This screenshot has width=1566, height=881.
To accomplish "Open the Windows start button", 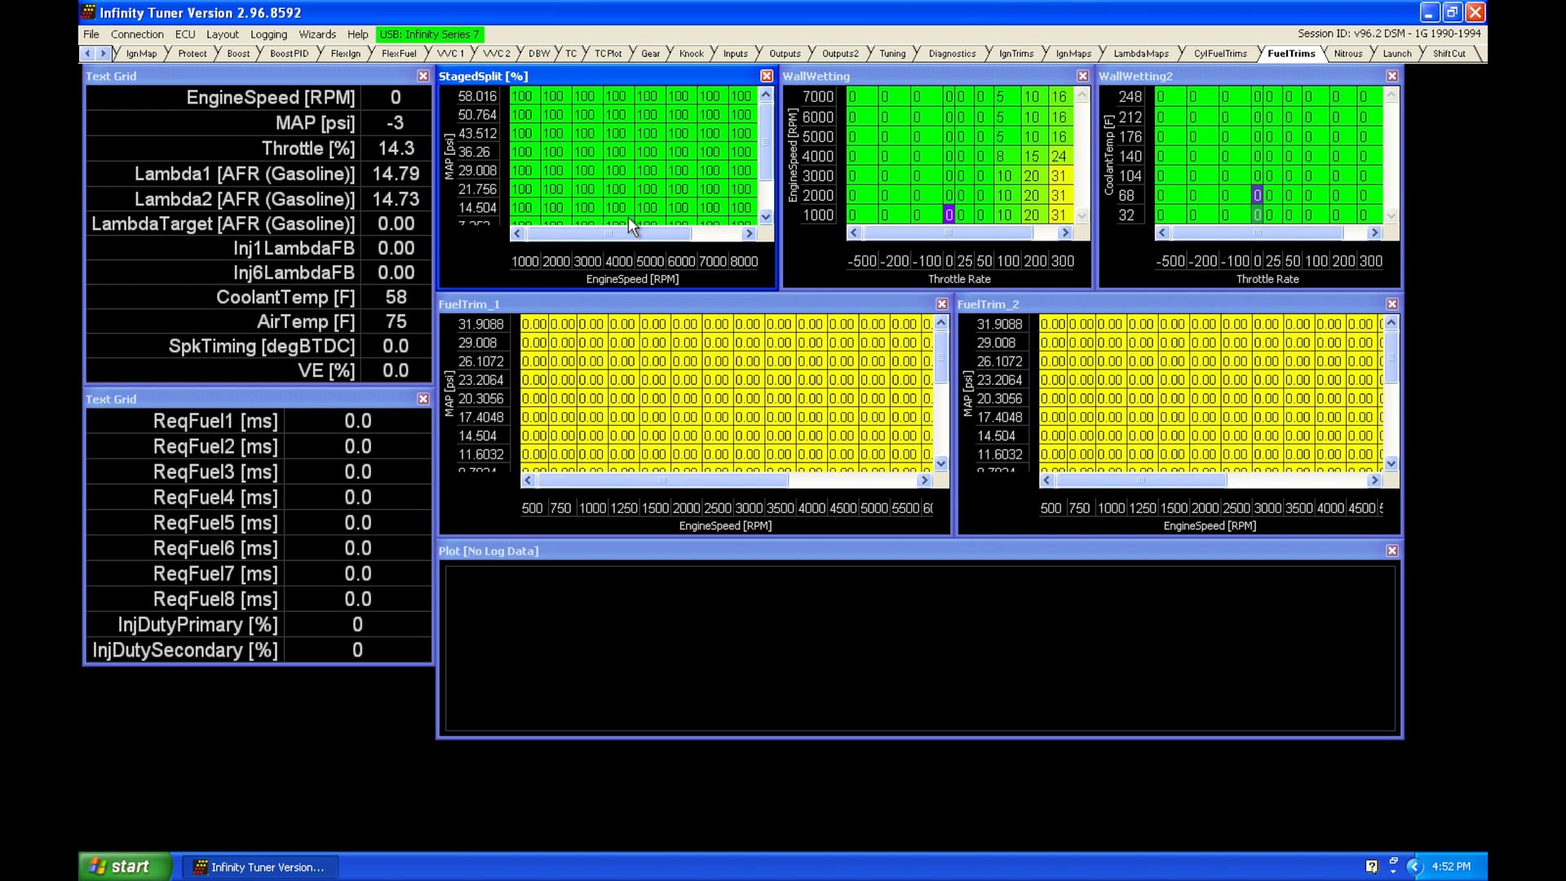I will 122,866.
